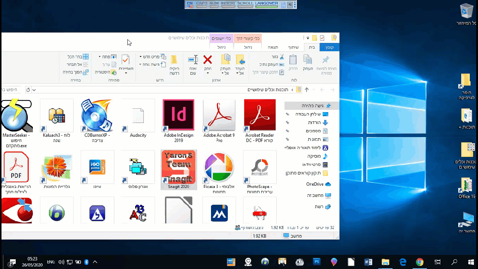Viewport: 478px width, 269px height.
Task: Select the Adobe InDesign 2019 shortcut
Action: 179,121
